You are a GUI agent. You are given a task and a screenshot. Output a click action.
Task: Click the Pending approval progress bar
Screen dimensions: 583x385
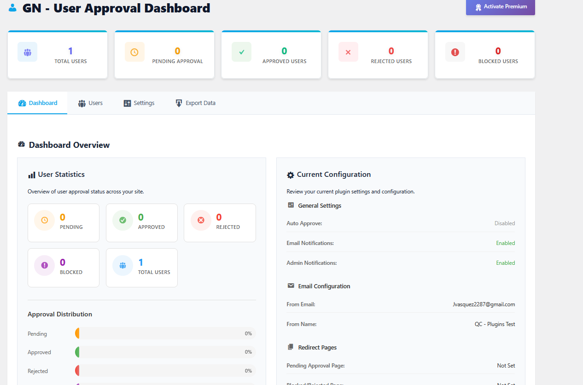click(x=165, y=333)
